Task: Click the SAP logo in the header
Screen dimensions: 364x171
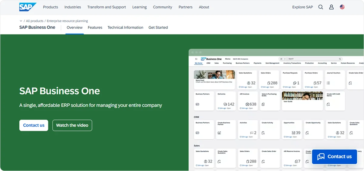Action: pyautogui.click(x=28, y=7)
